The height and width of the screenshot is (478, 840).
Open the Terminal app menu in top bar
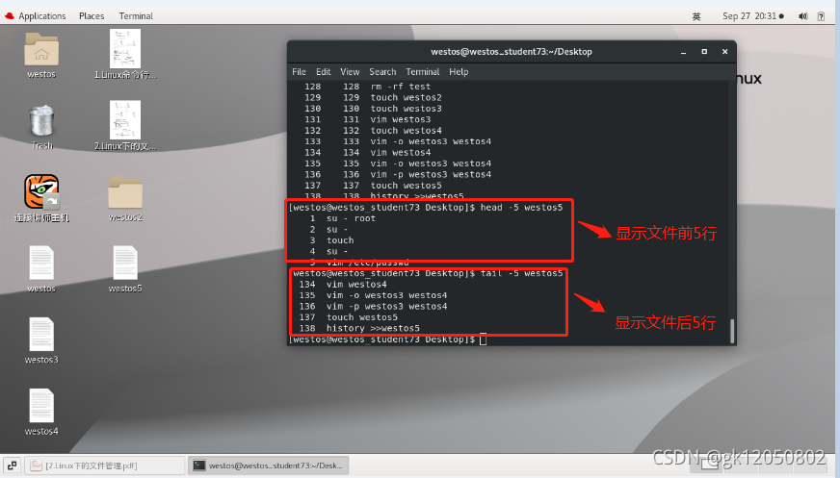click(136, 16)
